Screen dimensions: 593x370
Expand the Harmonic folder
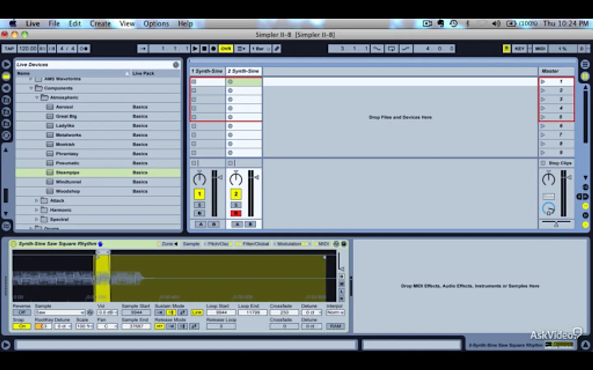[37, 210]
